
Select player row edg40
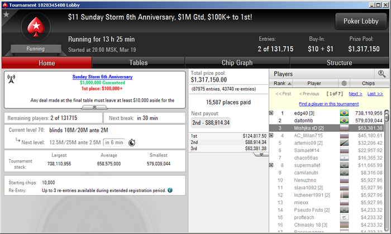(326, 113)
